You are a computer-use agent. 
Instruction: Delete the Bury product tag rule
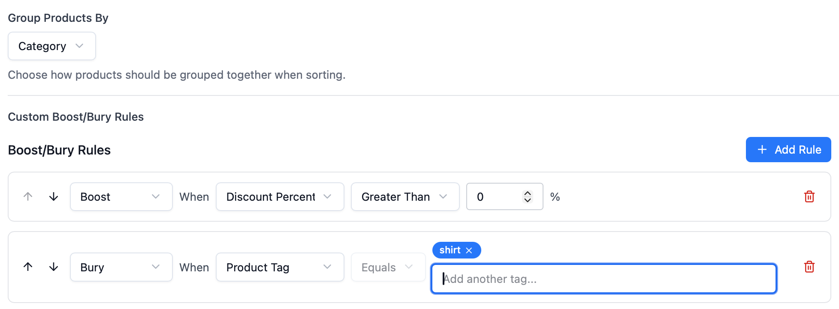tap(809, 267)
